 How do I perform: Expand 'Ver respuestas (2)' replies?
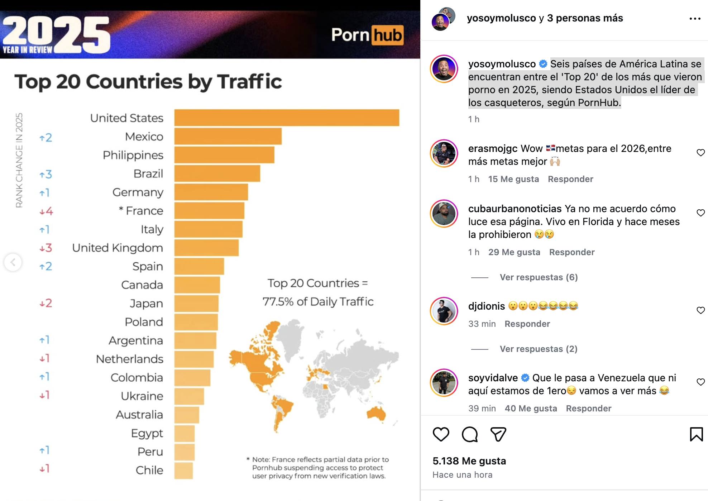(x=538, y=349)
